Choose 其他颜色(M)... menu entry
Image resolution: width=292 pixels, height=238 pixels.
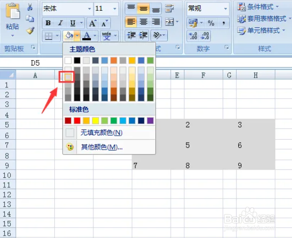pyautogui.click(x=109, y=147)
